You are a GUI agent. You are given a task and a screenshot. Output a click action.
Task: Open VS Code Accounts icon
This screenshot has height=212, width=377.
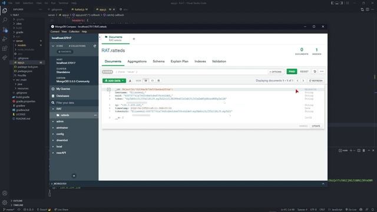[x=5, y=193]
